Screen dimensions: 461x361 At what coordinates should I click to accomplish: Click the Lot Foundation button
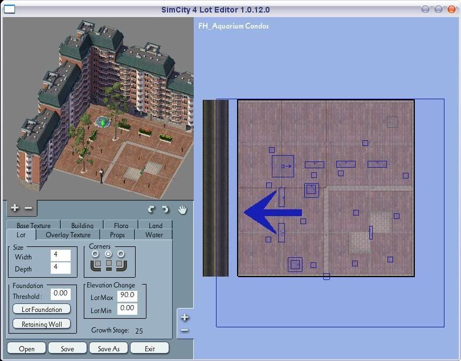(42, 309)
